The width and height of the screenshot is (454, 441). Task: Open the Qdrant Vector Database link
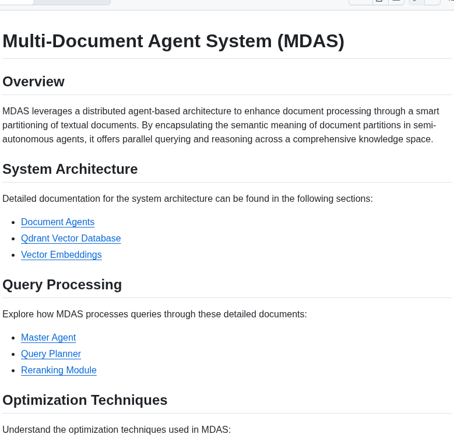[71, 238]
